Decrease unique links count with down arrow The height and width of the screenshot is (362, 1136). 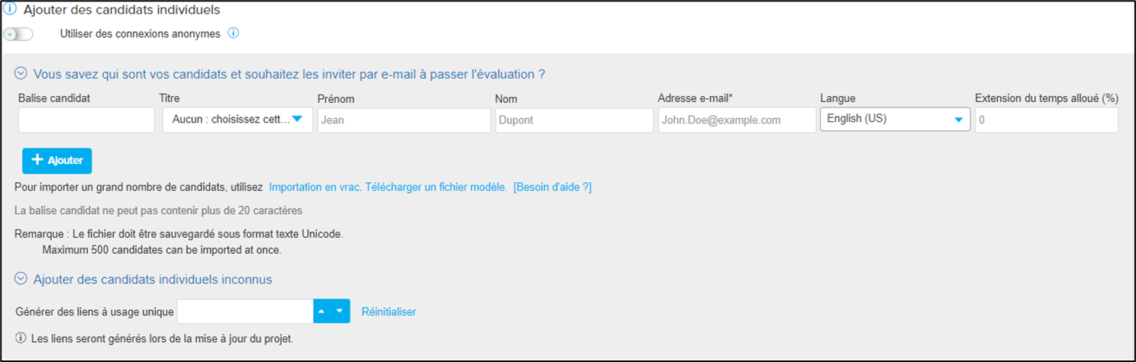pos(340,311)
